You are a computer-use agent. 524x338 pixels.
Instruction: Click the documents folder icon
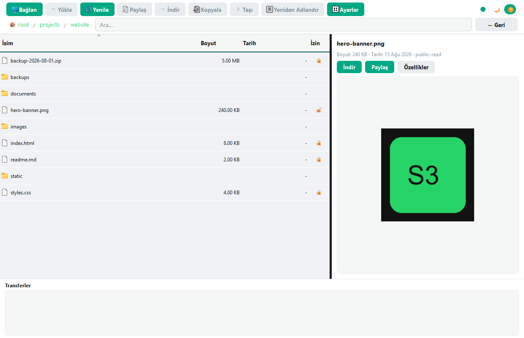(5, 93)
